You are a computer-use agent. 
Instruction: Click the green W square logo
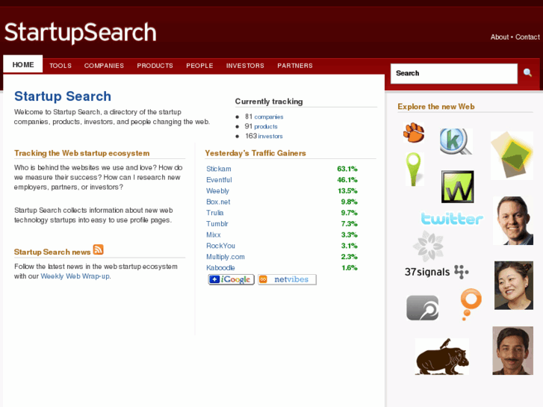(457, 187)
